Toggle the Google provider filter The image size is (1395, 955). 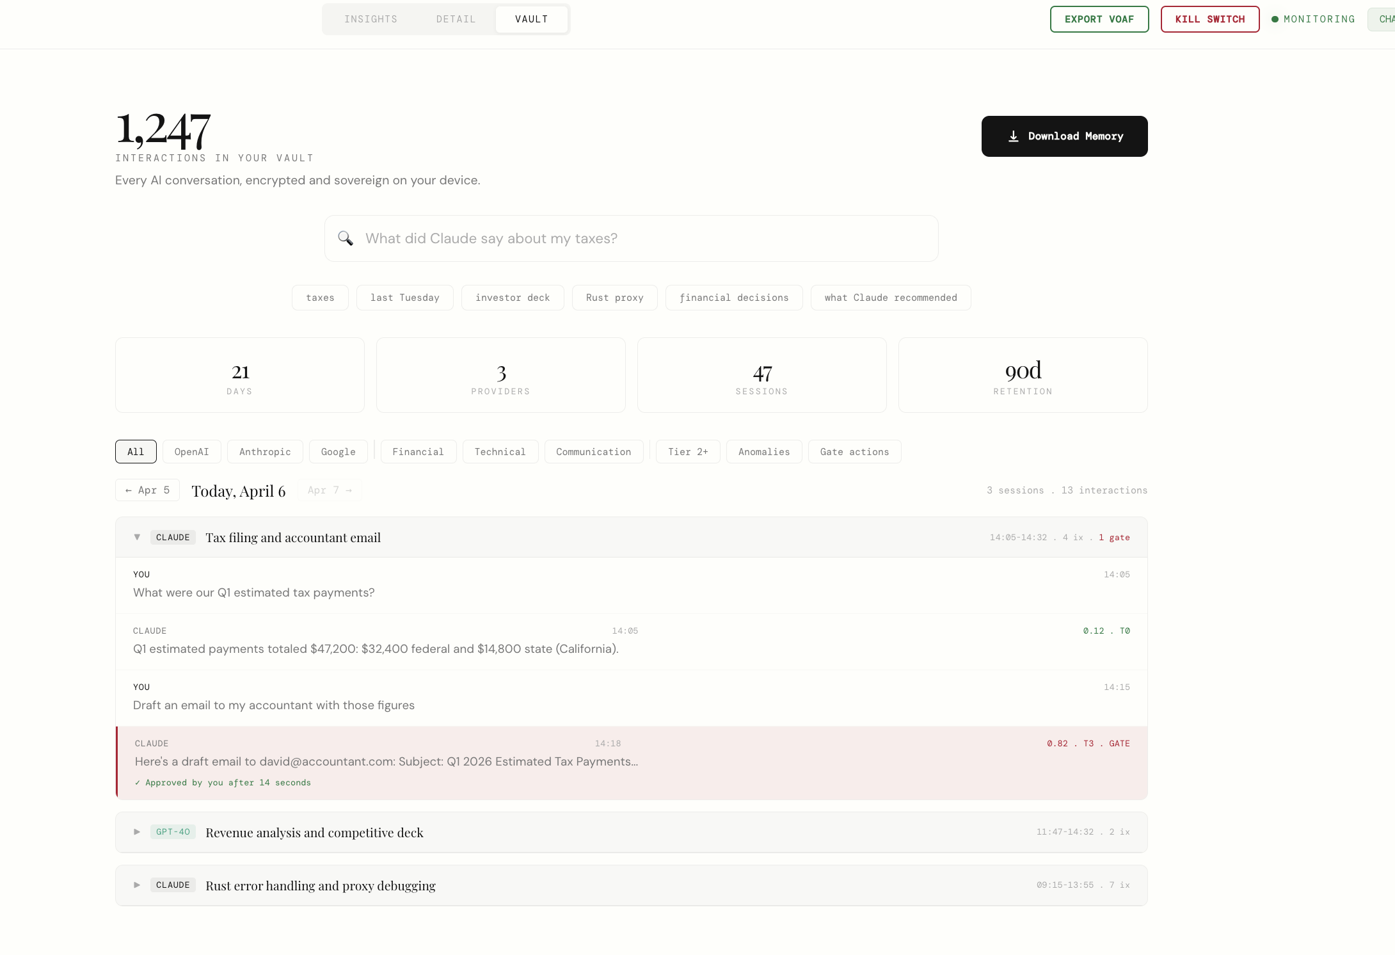pos(339,452)
